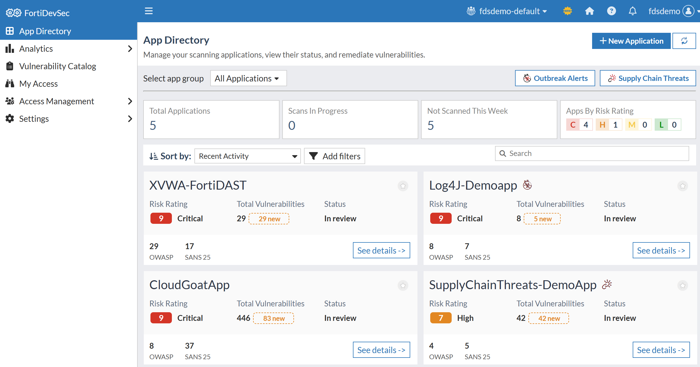This screenshot has width=700, height=367.
Task: Click the New Application button
Action: coord(631,41)
